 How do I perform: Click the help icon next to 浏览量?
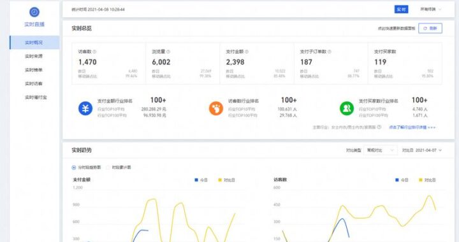click(x=168, y=52)
